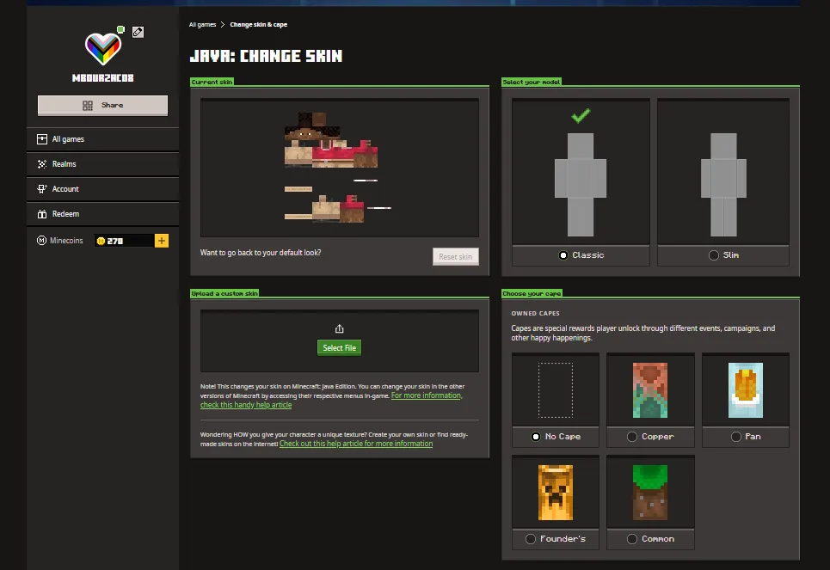Click the Redeem gift icon
The height and width of the screenshot is (570, 830).
42,214
